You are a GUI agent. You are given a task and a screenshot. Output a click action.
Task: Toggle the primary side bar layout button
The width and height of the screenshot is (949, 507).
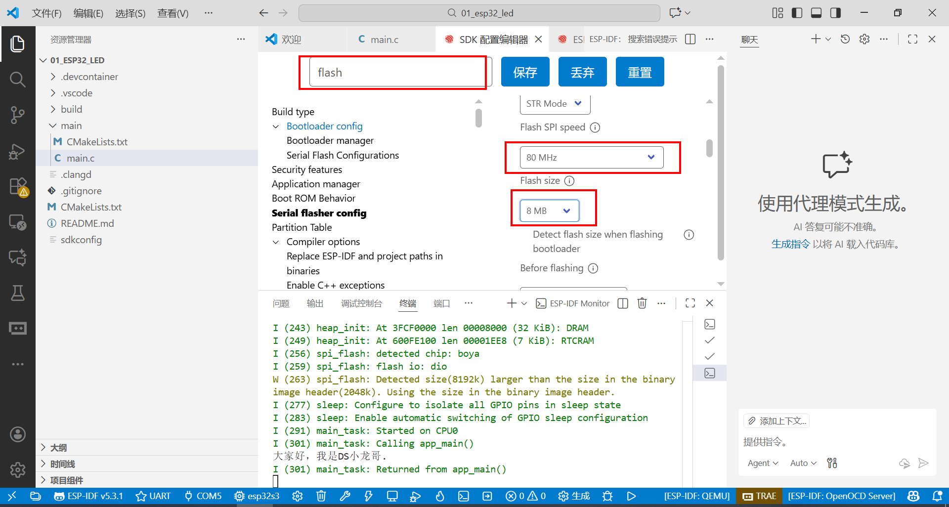tap(797, 13)
